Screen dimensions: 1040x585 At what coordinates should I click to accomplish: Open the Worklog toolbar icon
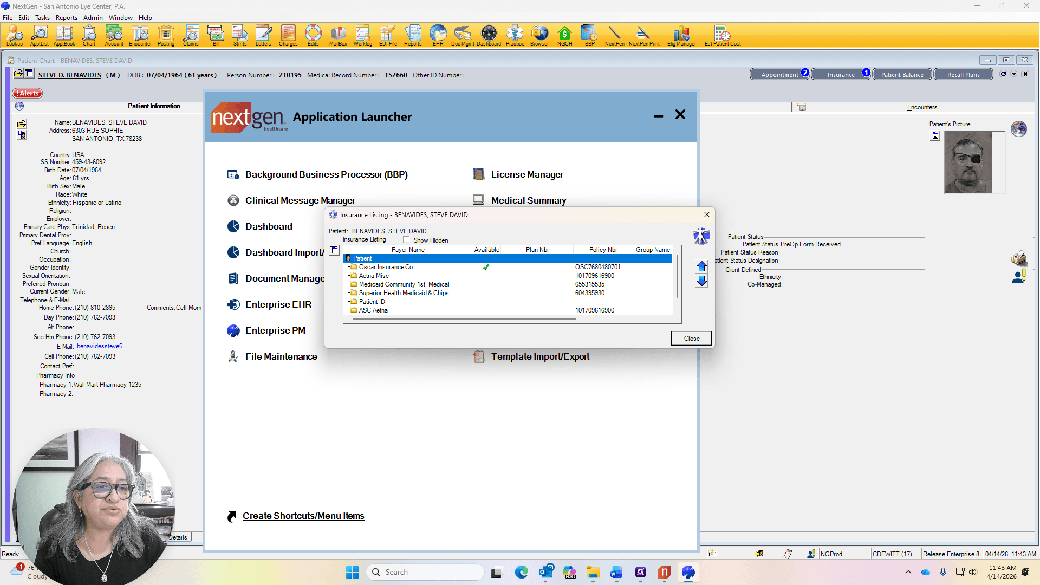click(363, 36)
